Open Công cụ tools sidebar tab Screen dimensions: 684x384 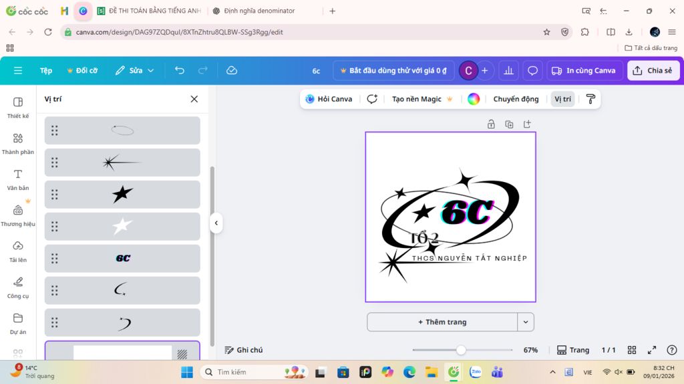tap(18, 288)
